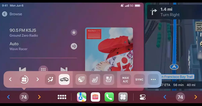The width and height of the screenshot is (202, 106).
Task: Skip to next track
Action: coord(64,69)
